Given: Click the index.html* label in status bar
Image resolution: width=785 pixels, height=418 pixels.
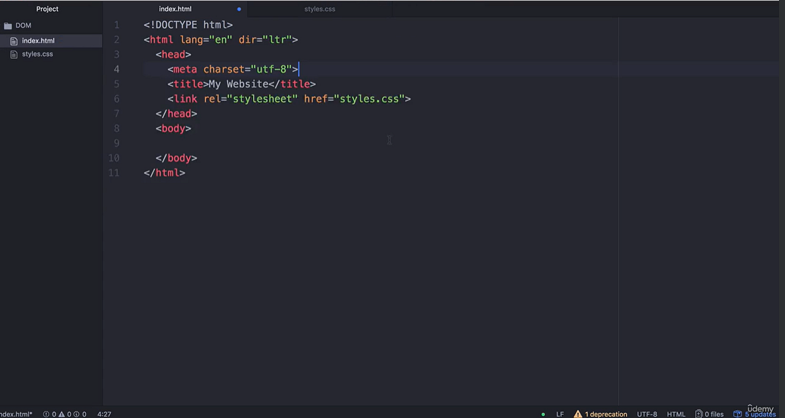Looking at the screenshot, I should click(x=16, y=413).
